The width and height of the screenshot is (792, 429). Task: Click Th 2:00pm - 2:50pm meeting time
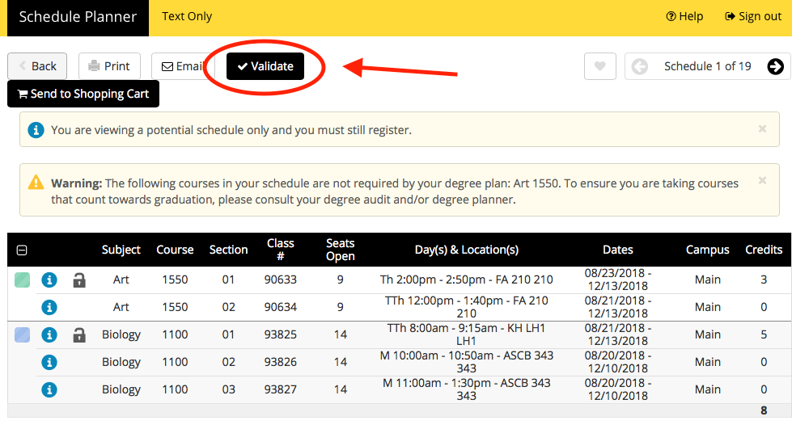tap(466, 280)
